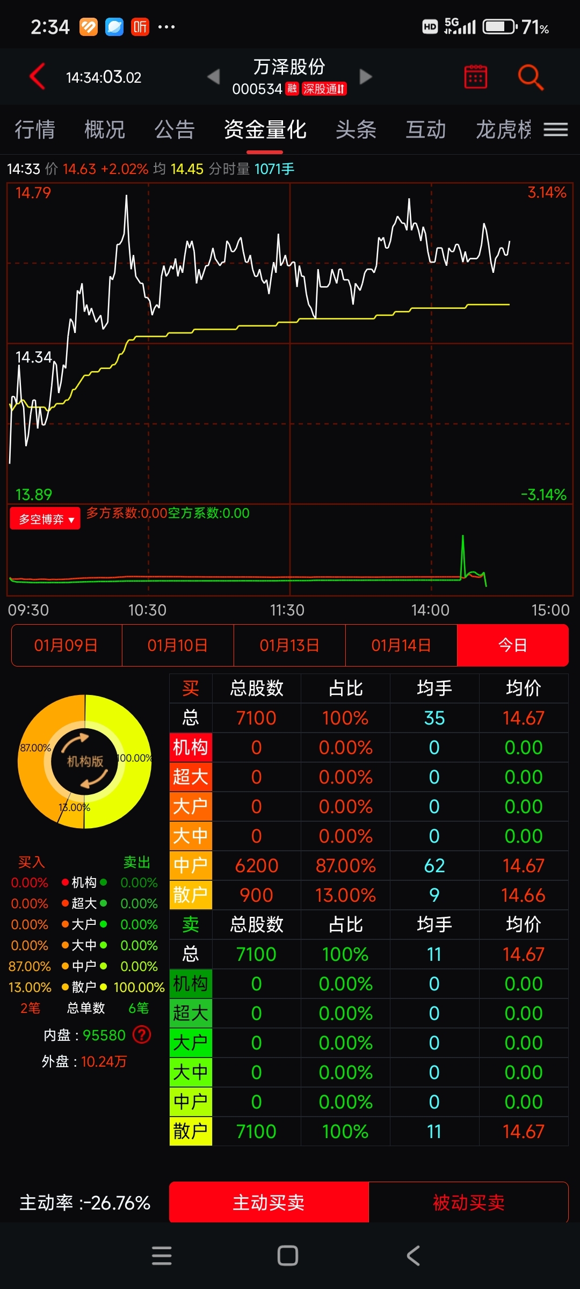Image resolution: width=580 pixels, height=1289 pixels.
Task: Open the hamburger tab list menu
Action: (555, 129)
